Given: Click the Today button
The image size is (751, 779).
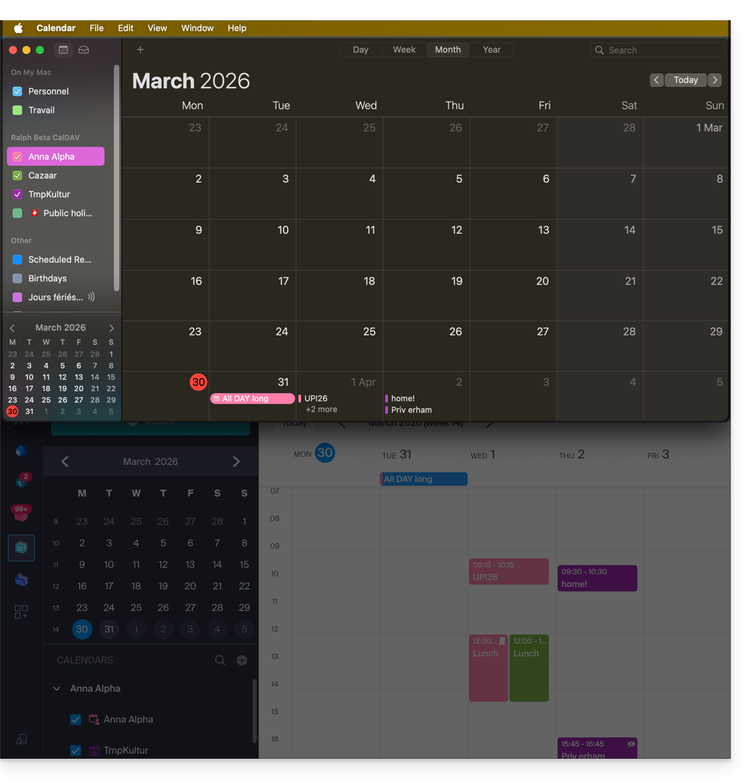Looking at the screenshot, I should coord(686,80).
